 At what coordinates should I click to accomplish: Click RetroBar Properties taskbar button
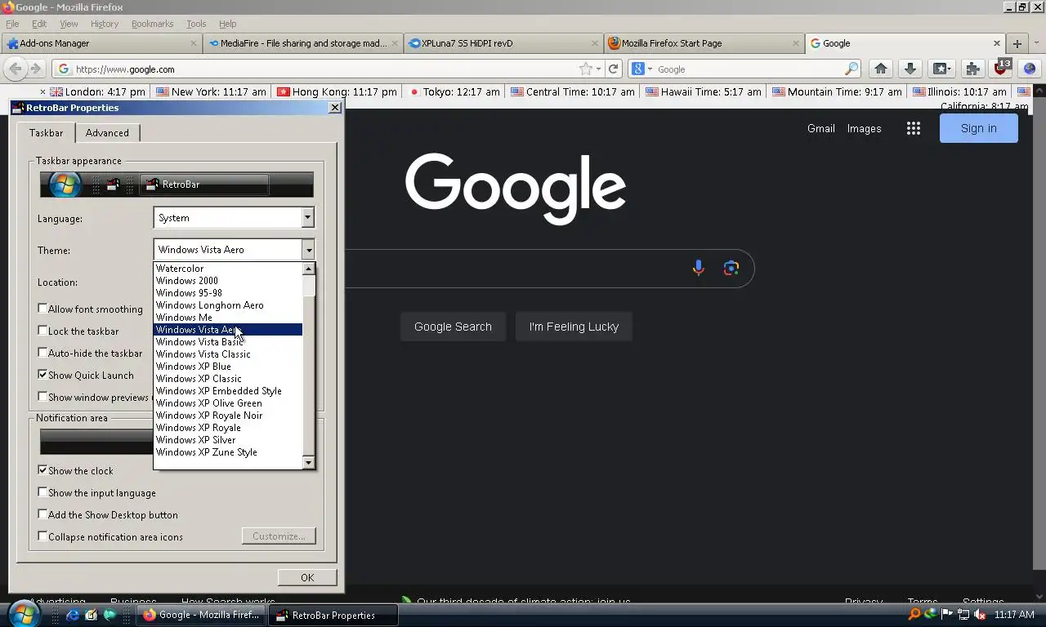[x=333, y=615]
